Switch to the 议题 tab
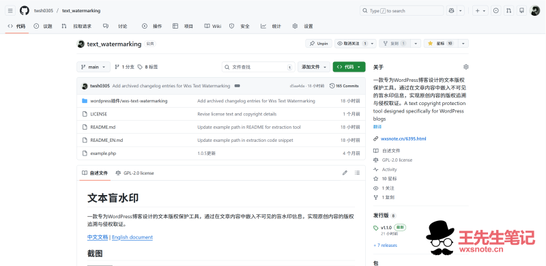The height and width of the screenshot is (266, 546). click(43, 26)
